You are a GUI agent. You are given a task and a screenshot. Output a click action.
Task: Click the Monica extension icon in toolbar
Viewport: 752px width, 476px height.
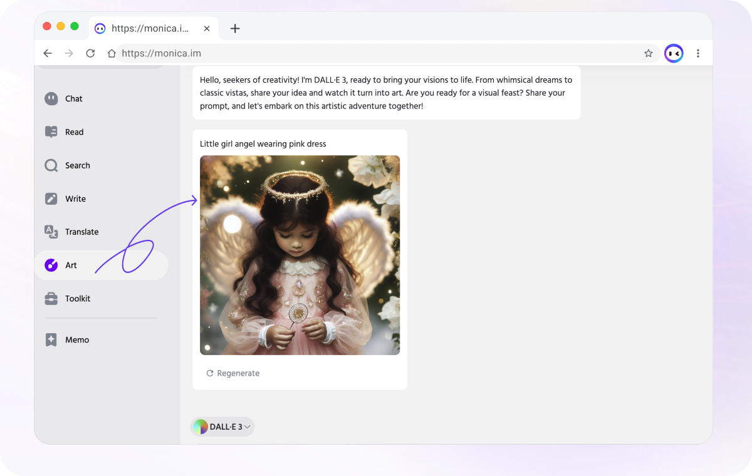(x=674, y=53)
